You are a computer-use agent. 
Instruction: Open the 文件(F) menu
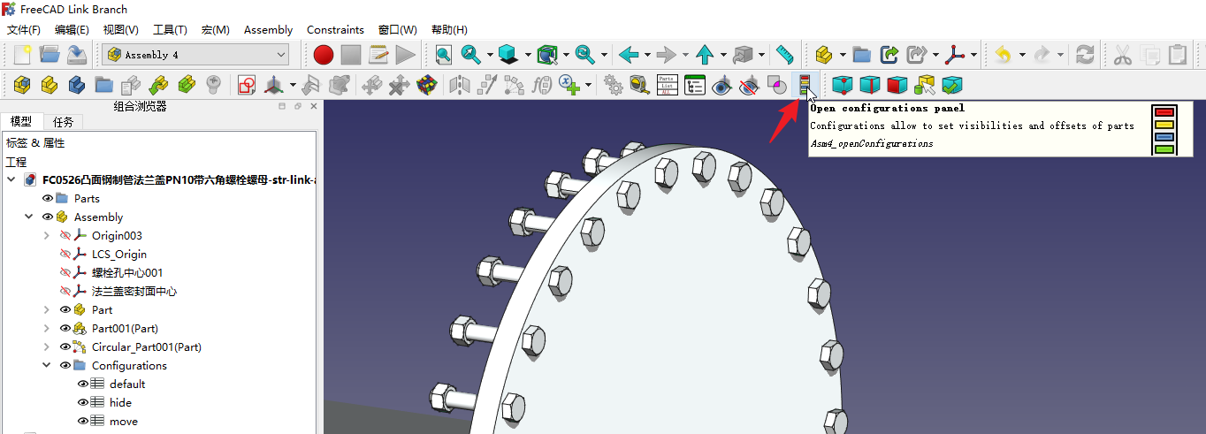[x=24, y=30]
